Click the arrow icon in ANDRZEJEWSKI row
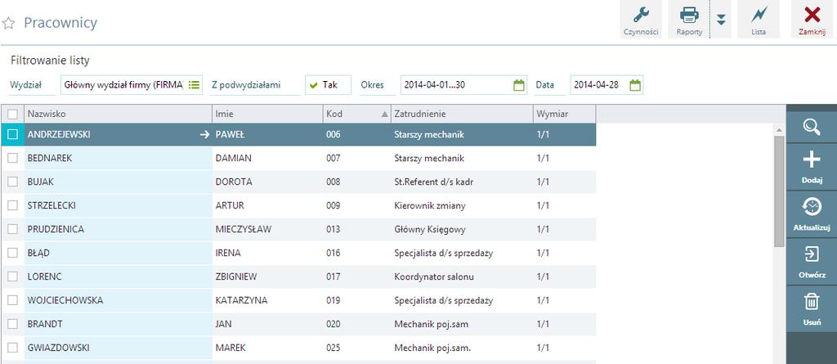Screen dimensions: 837x364 (204, 135)
